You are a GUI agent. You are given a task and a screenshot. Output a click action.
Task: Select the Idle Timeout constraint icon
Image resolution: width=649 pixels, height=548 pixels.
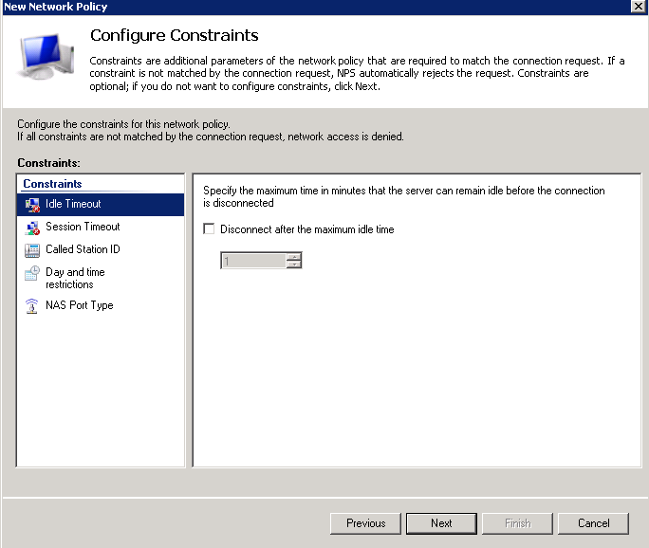point(32,204)
